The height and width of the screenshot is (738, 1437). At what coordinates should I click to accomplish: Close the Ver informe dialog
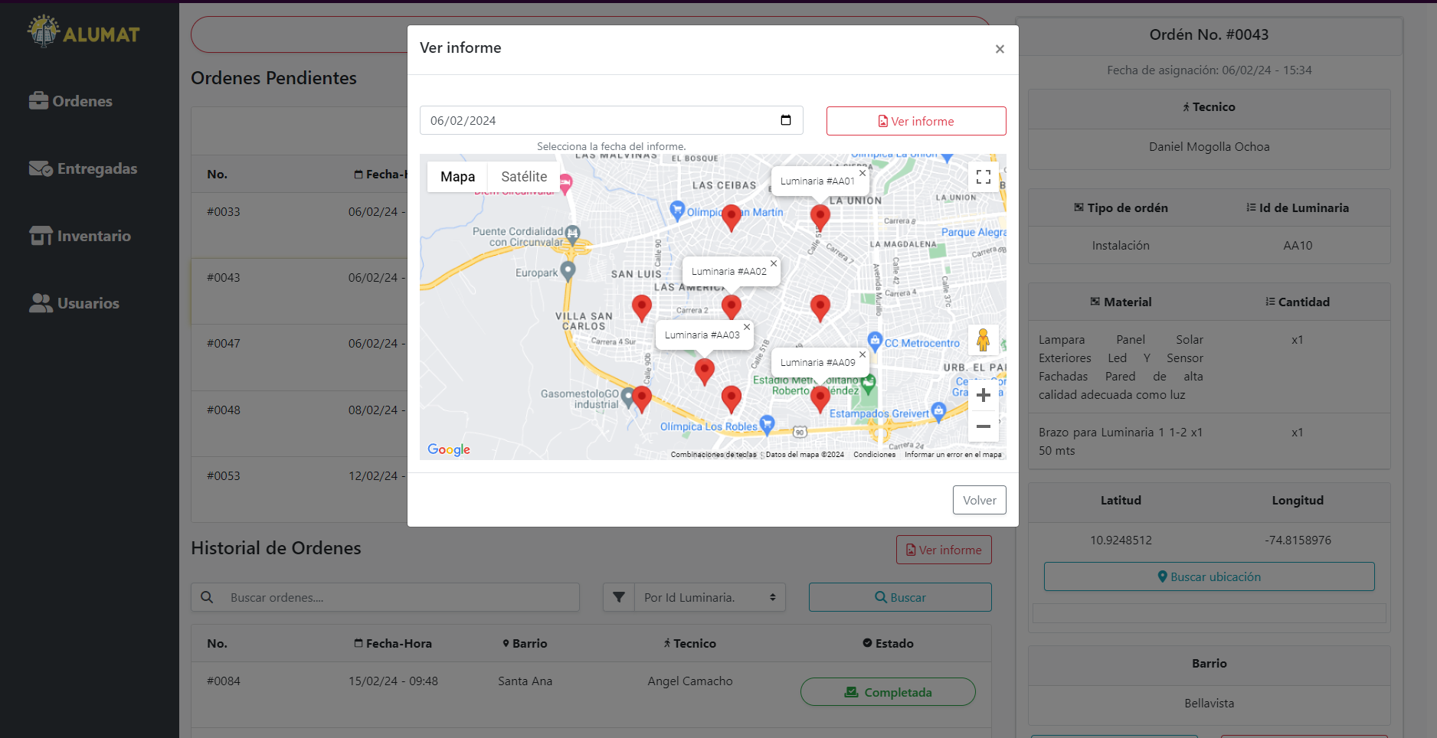pyautogui.click(x=1000, y=49)
